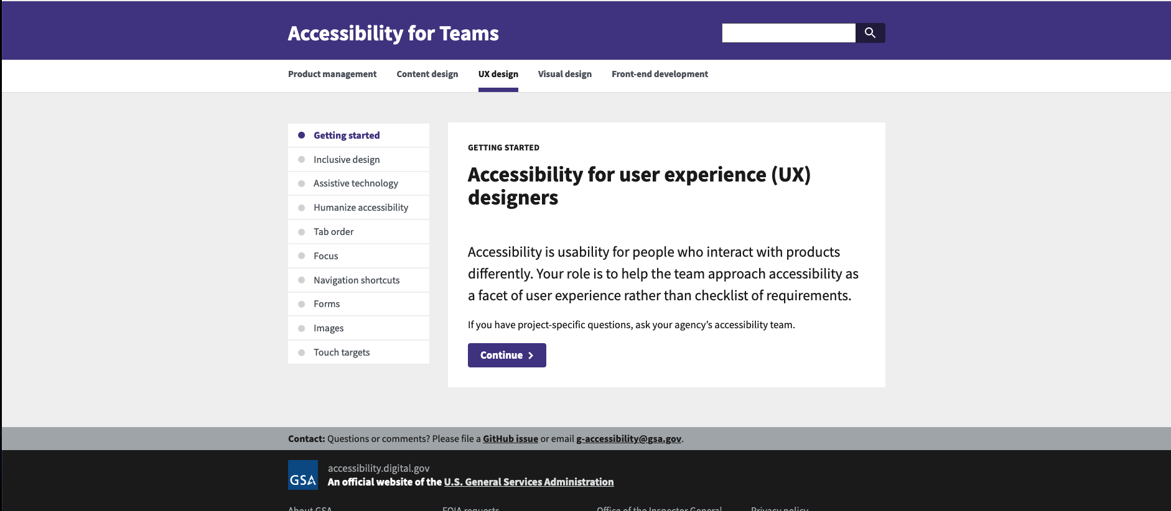Click the GSA logo in footer
Viewport: 1171px width, 511px height.
point(303,475)
